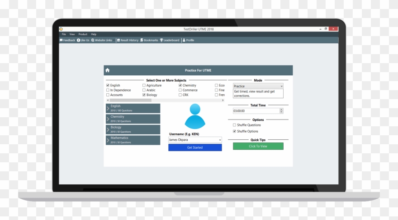Click the Like Us toolbar icon
This screenshot has height=220, width=398.
83,40
